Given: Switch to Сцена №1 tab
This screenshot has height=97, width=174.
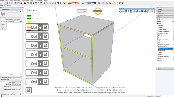Looking at the screenshot, I should coord(3,5).
